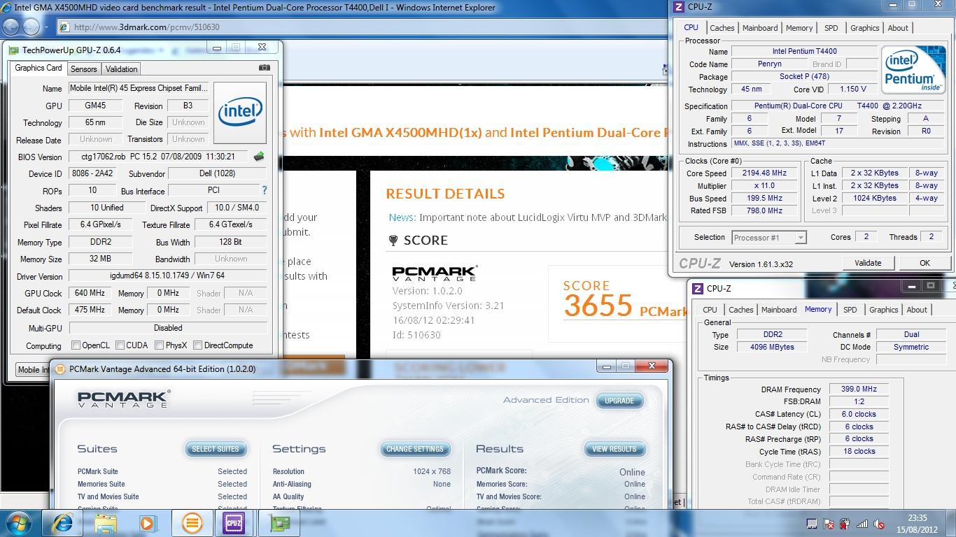The image size is (956, 537).
Task: Click the page icon in IE address bar
Action: 65,27
